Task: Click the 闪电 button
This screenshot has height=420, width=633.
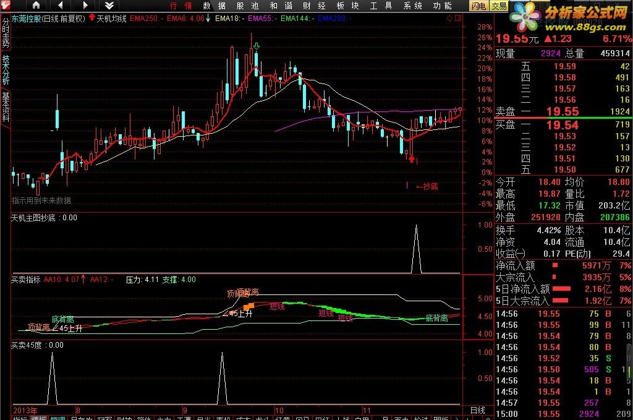Action: 479,6
